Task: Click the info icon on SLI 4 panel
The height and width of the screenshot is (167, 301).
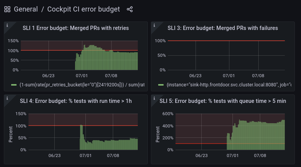Action: 7,99
